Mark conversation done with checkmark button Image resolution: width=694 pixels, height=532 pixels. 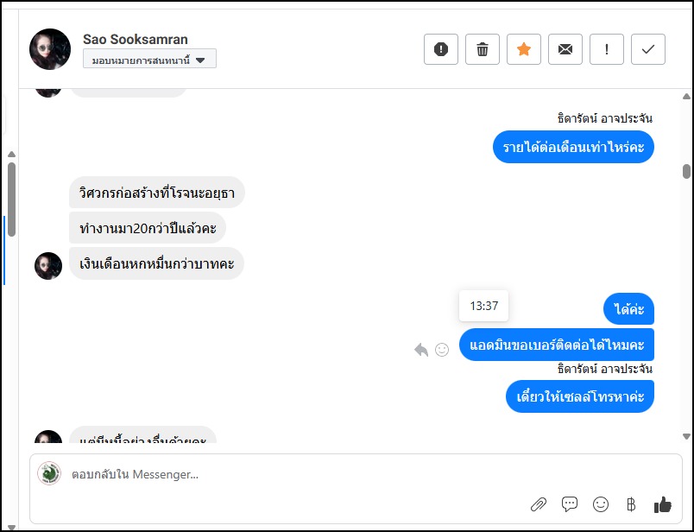click(x=648, y=49)
